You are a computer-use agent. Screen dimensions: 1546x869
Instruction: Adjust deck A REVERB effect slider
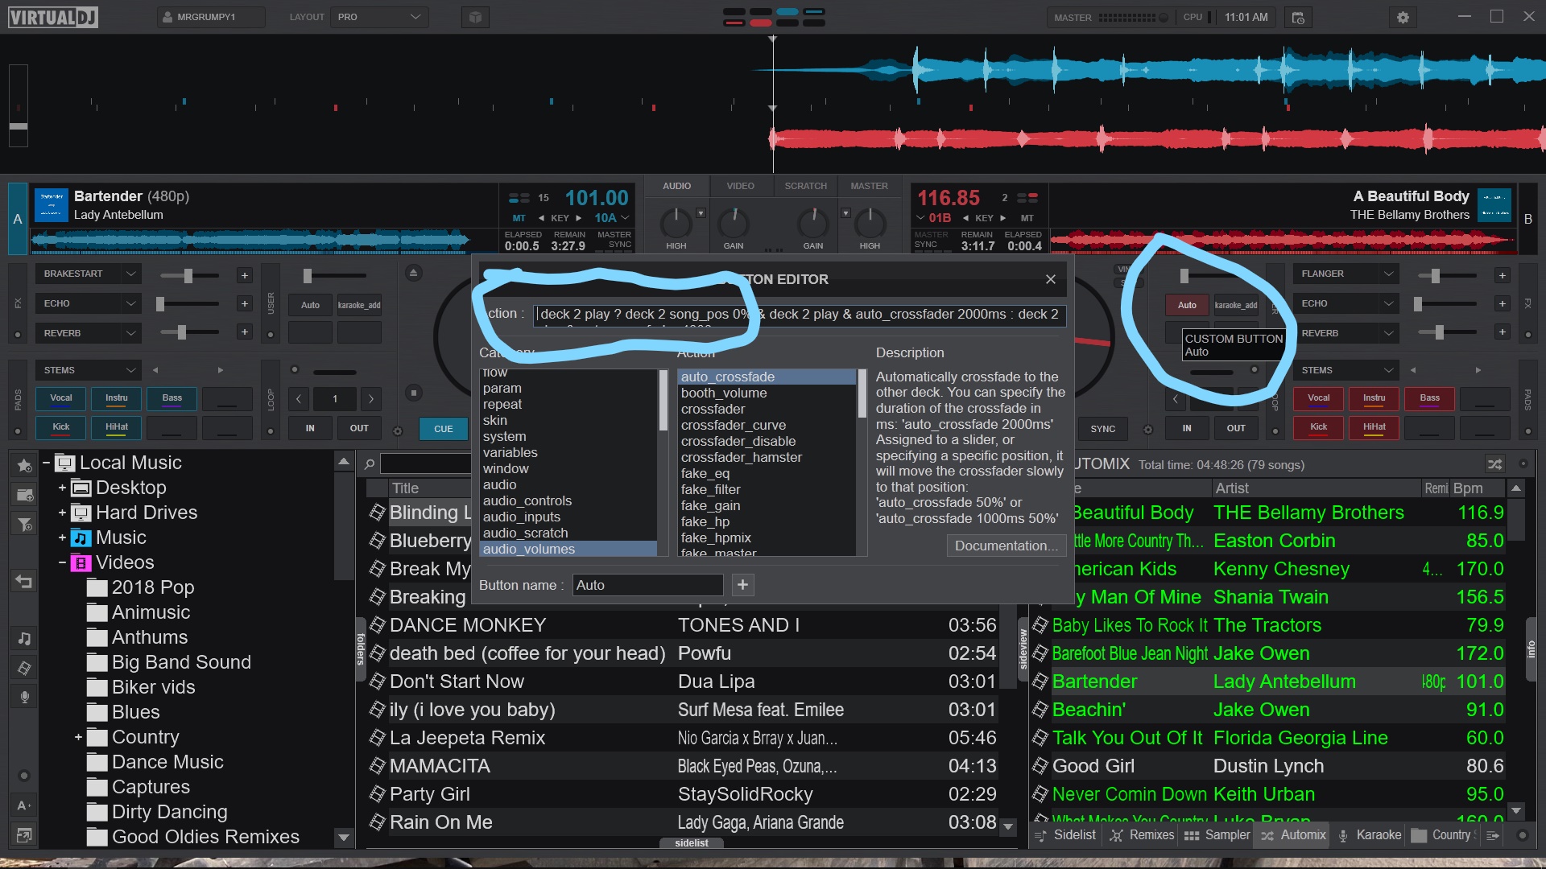189,332
